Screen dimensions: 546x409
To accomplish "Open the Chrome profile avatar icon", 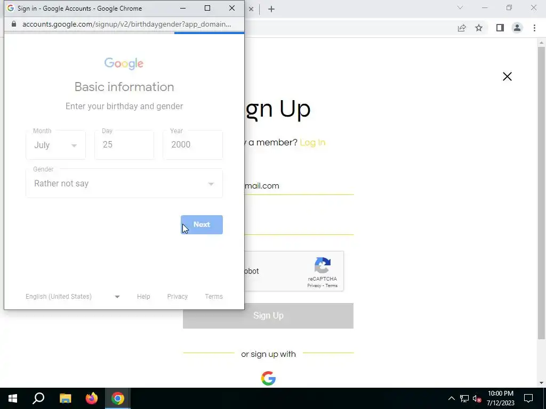I will click(517, 28).
